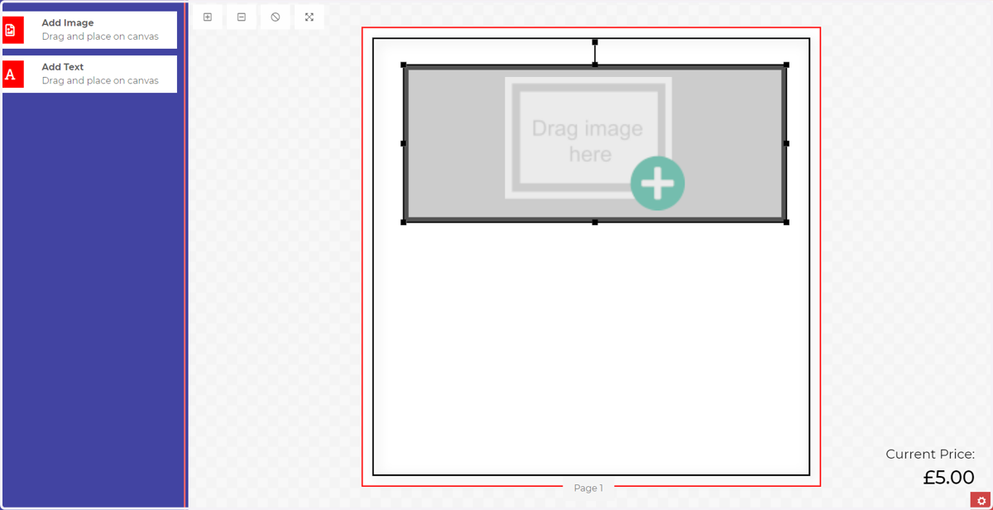Viewport: 993px width, 510px height.
Task: Click the bottom-right resize handle of frame
Action: tap(786, 222)
